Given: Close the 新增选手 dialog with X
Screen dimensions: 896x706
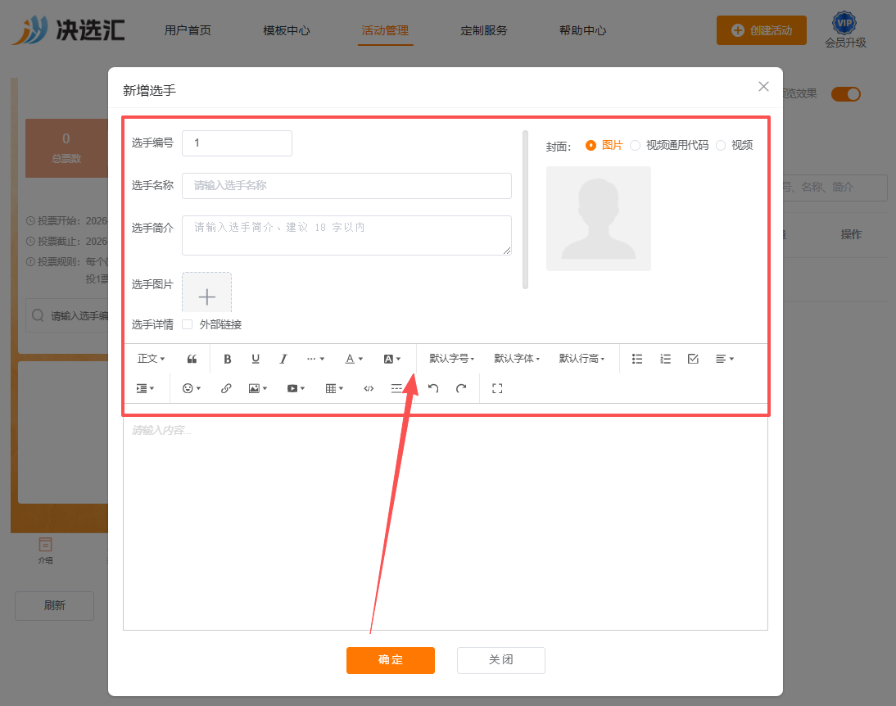Looking at the screenshot, I should coord(763,86).
